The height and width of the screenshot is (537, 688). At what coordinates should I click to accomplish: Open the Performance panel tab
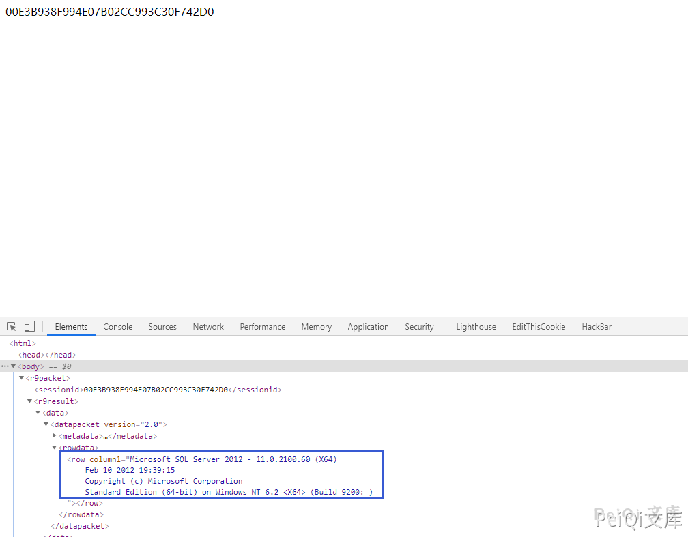[x=262, y=327]
